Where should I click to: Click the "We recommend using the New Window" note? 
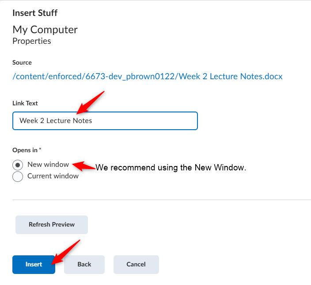[171, 168]
